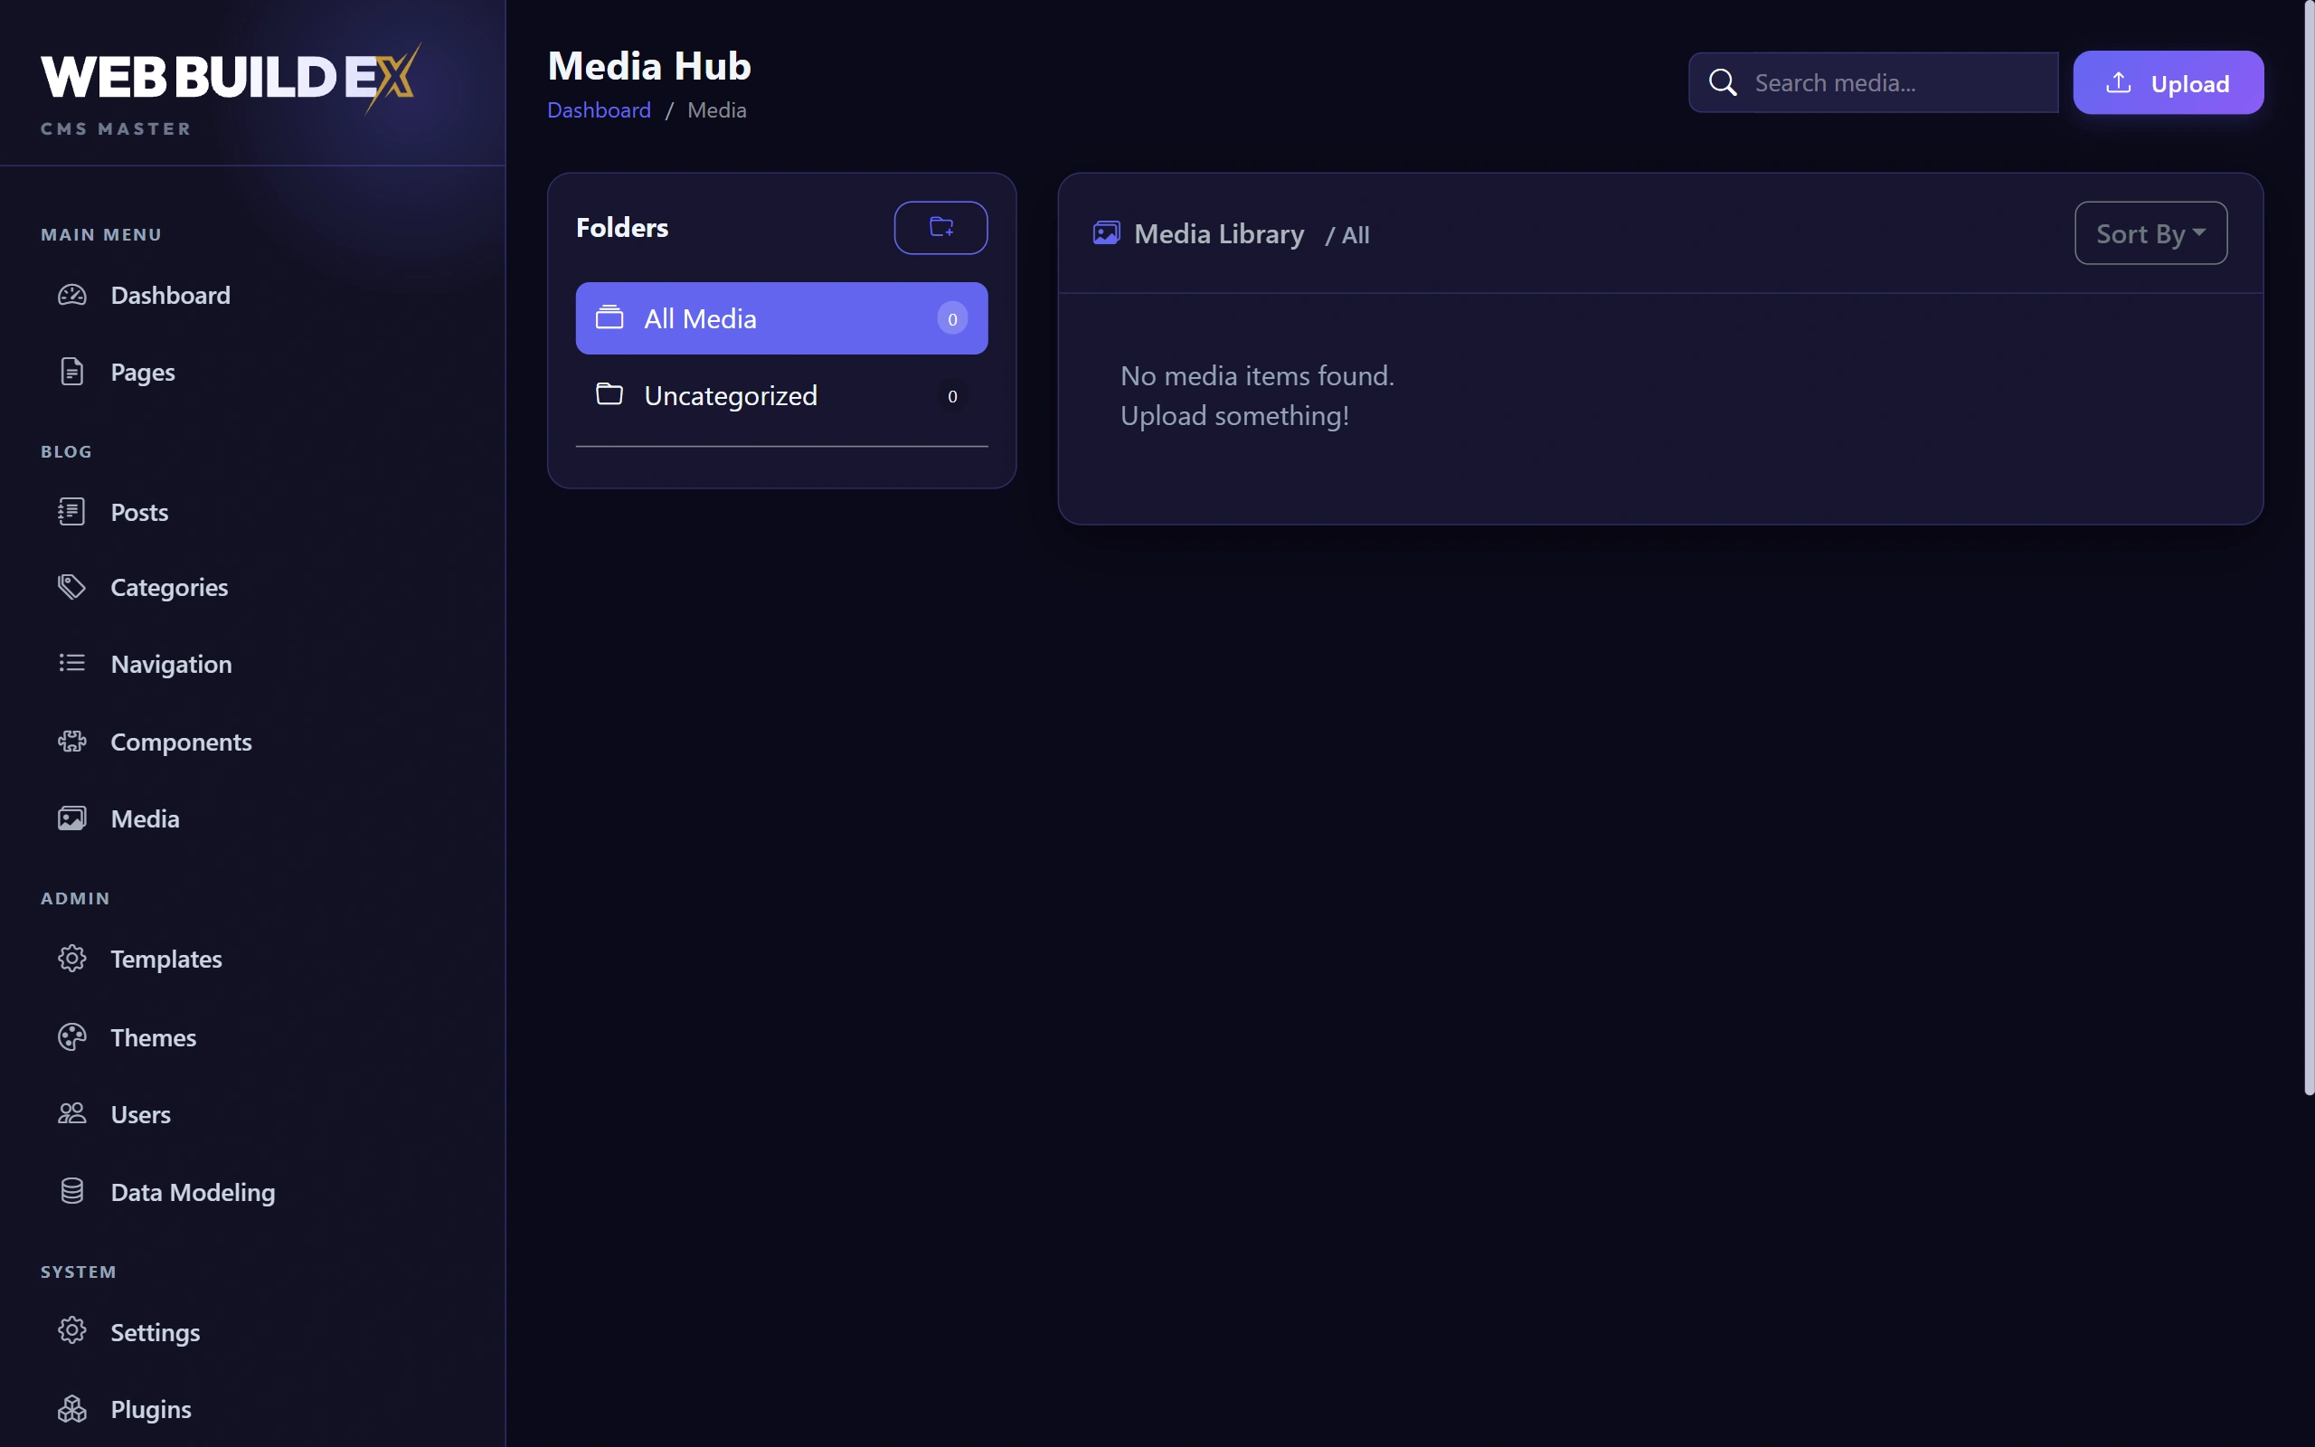Viewport: 2315px width, 1447px height.
Task: Open Settings in System section
Action: 155,1331
